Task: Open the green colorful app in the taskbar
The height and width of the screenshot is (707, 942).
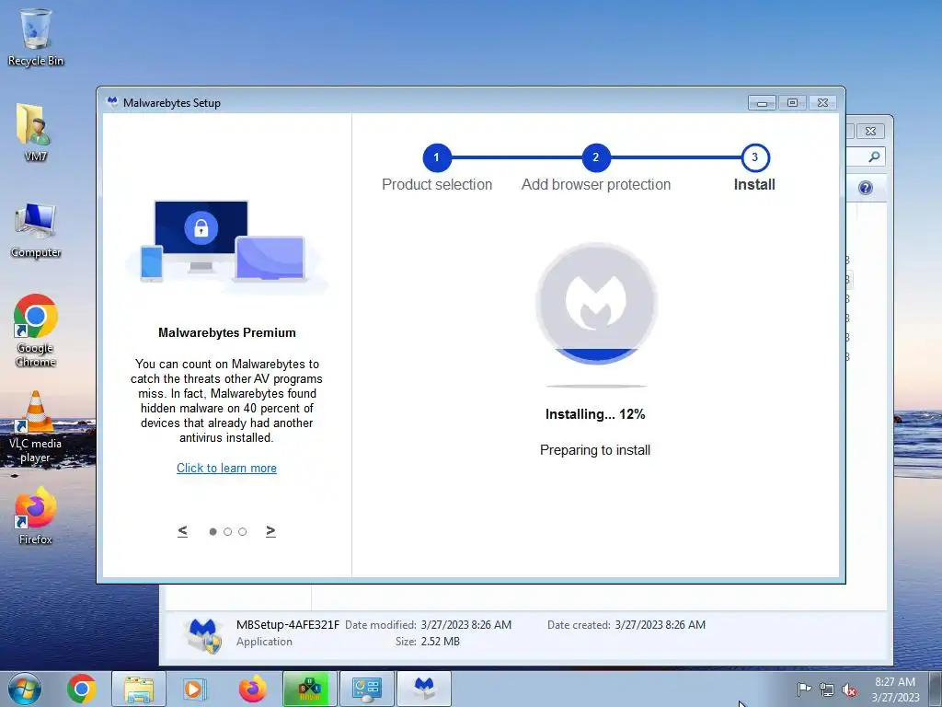Action: [x=309, y=689]
